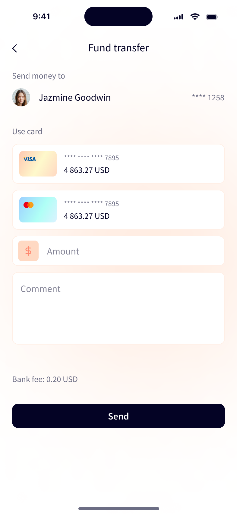Tap the Visa card balance 4 863.27 USD

(87, 170)
